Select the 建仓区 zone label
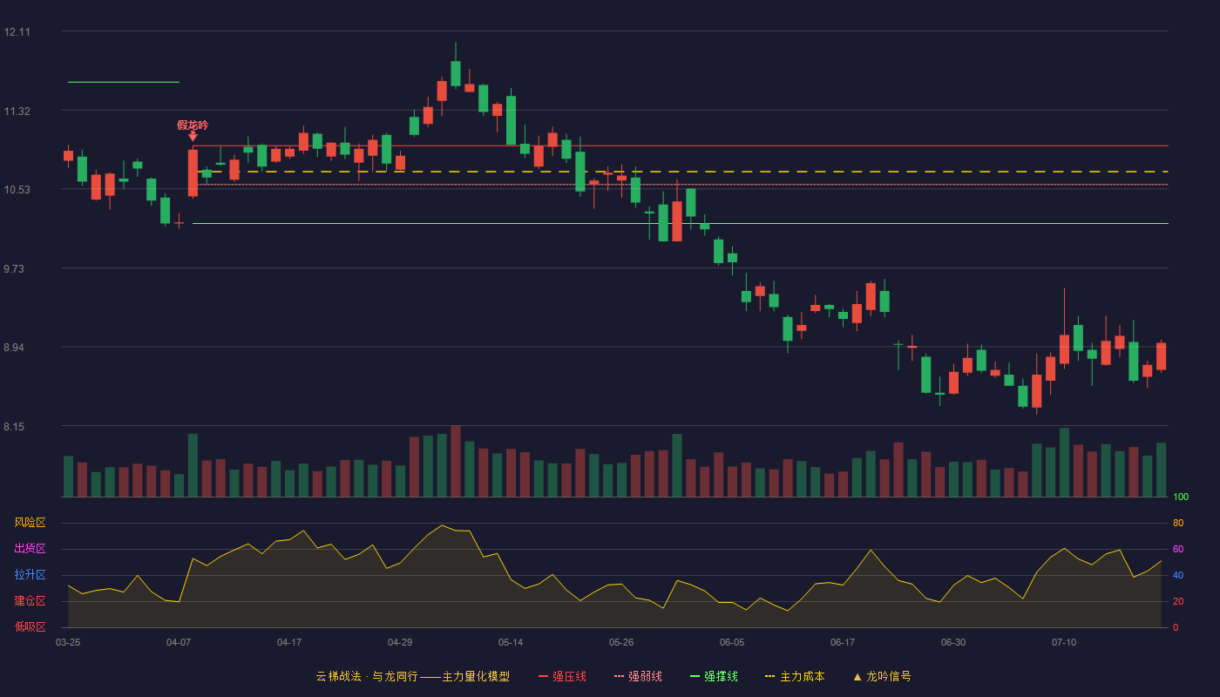The height and width of the screenshot is (697, 1220). click(30, 601)
